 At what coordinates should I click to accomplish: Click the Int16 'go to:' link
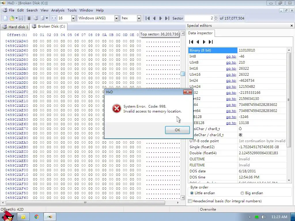(231, 68)
